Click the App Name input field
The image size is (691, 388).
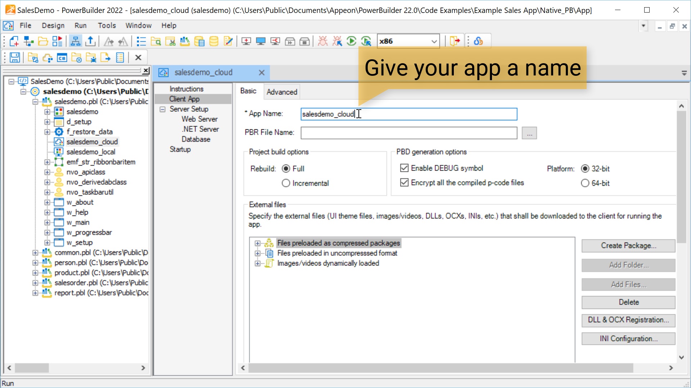(409, 114)
